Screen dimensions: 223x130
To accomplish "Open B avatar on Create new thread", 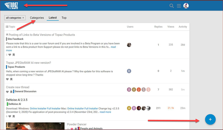I will 129,90.
